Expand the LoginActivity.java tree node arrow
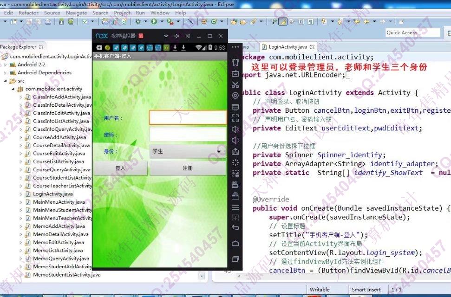The width and height of the screenshot is (451, 297). 21,194
